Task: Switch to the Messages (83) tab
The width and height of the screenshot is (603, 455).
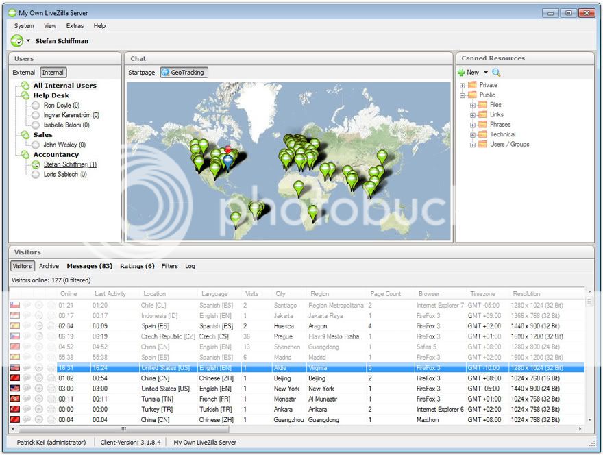Action: point(89,266)
